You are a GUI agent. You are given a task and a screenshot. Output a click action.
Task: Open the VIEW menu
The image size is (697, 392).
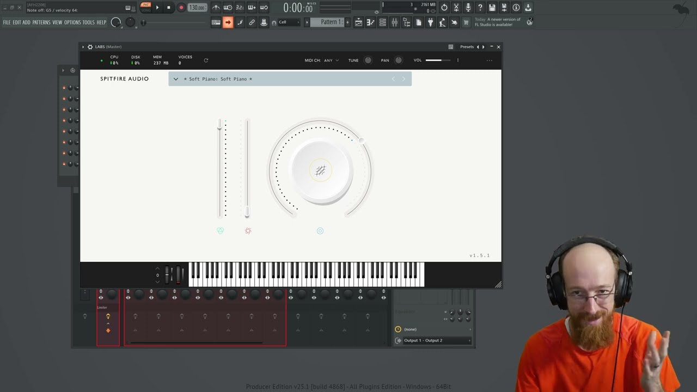57,22
